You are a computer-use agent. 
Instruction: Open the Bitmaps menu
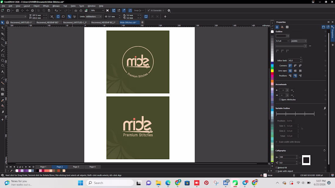click(x=56, y=6)
